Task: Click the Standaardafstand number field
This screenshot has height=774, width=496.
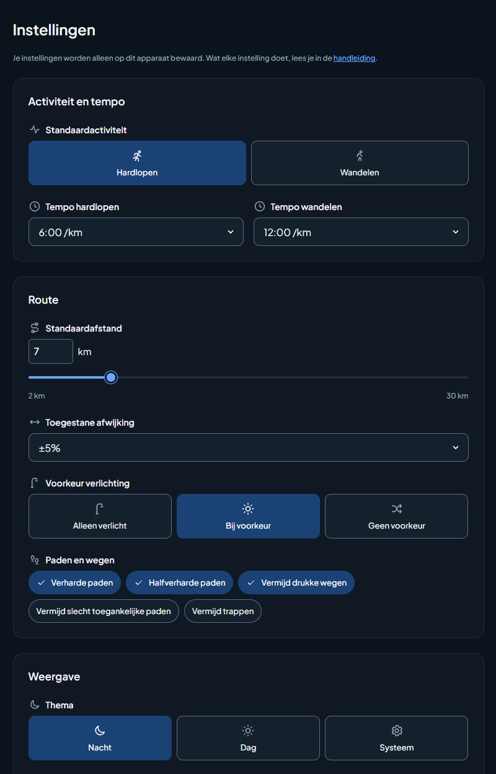Action: point(51,351)
